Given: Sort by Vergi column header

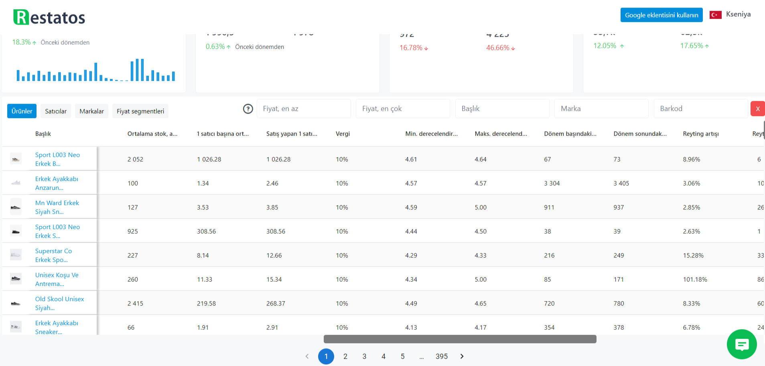Looking at the screenshot, I should (x=343, y=134).
